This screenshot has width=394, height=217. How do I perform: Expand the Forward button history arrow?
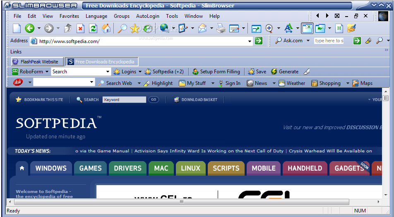(58, 28)
